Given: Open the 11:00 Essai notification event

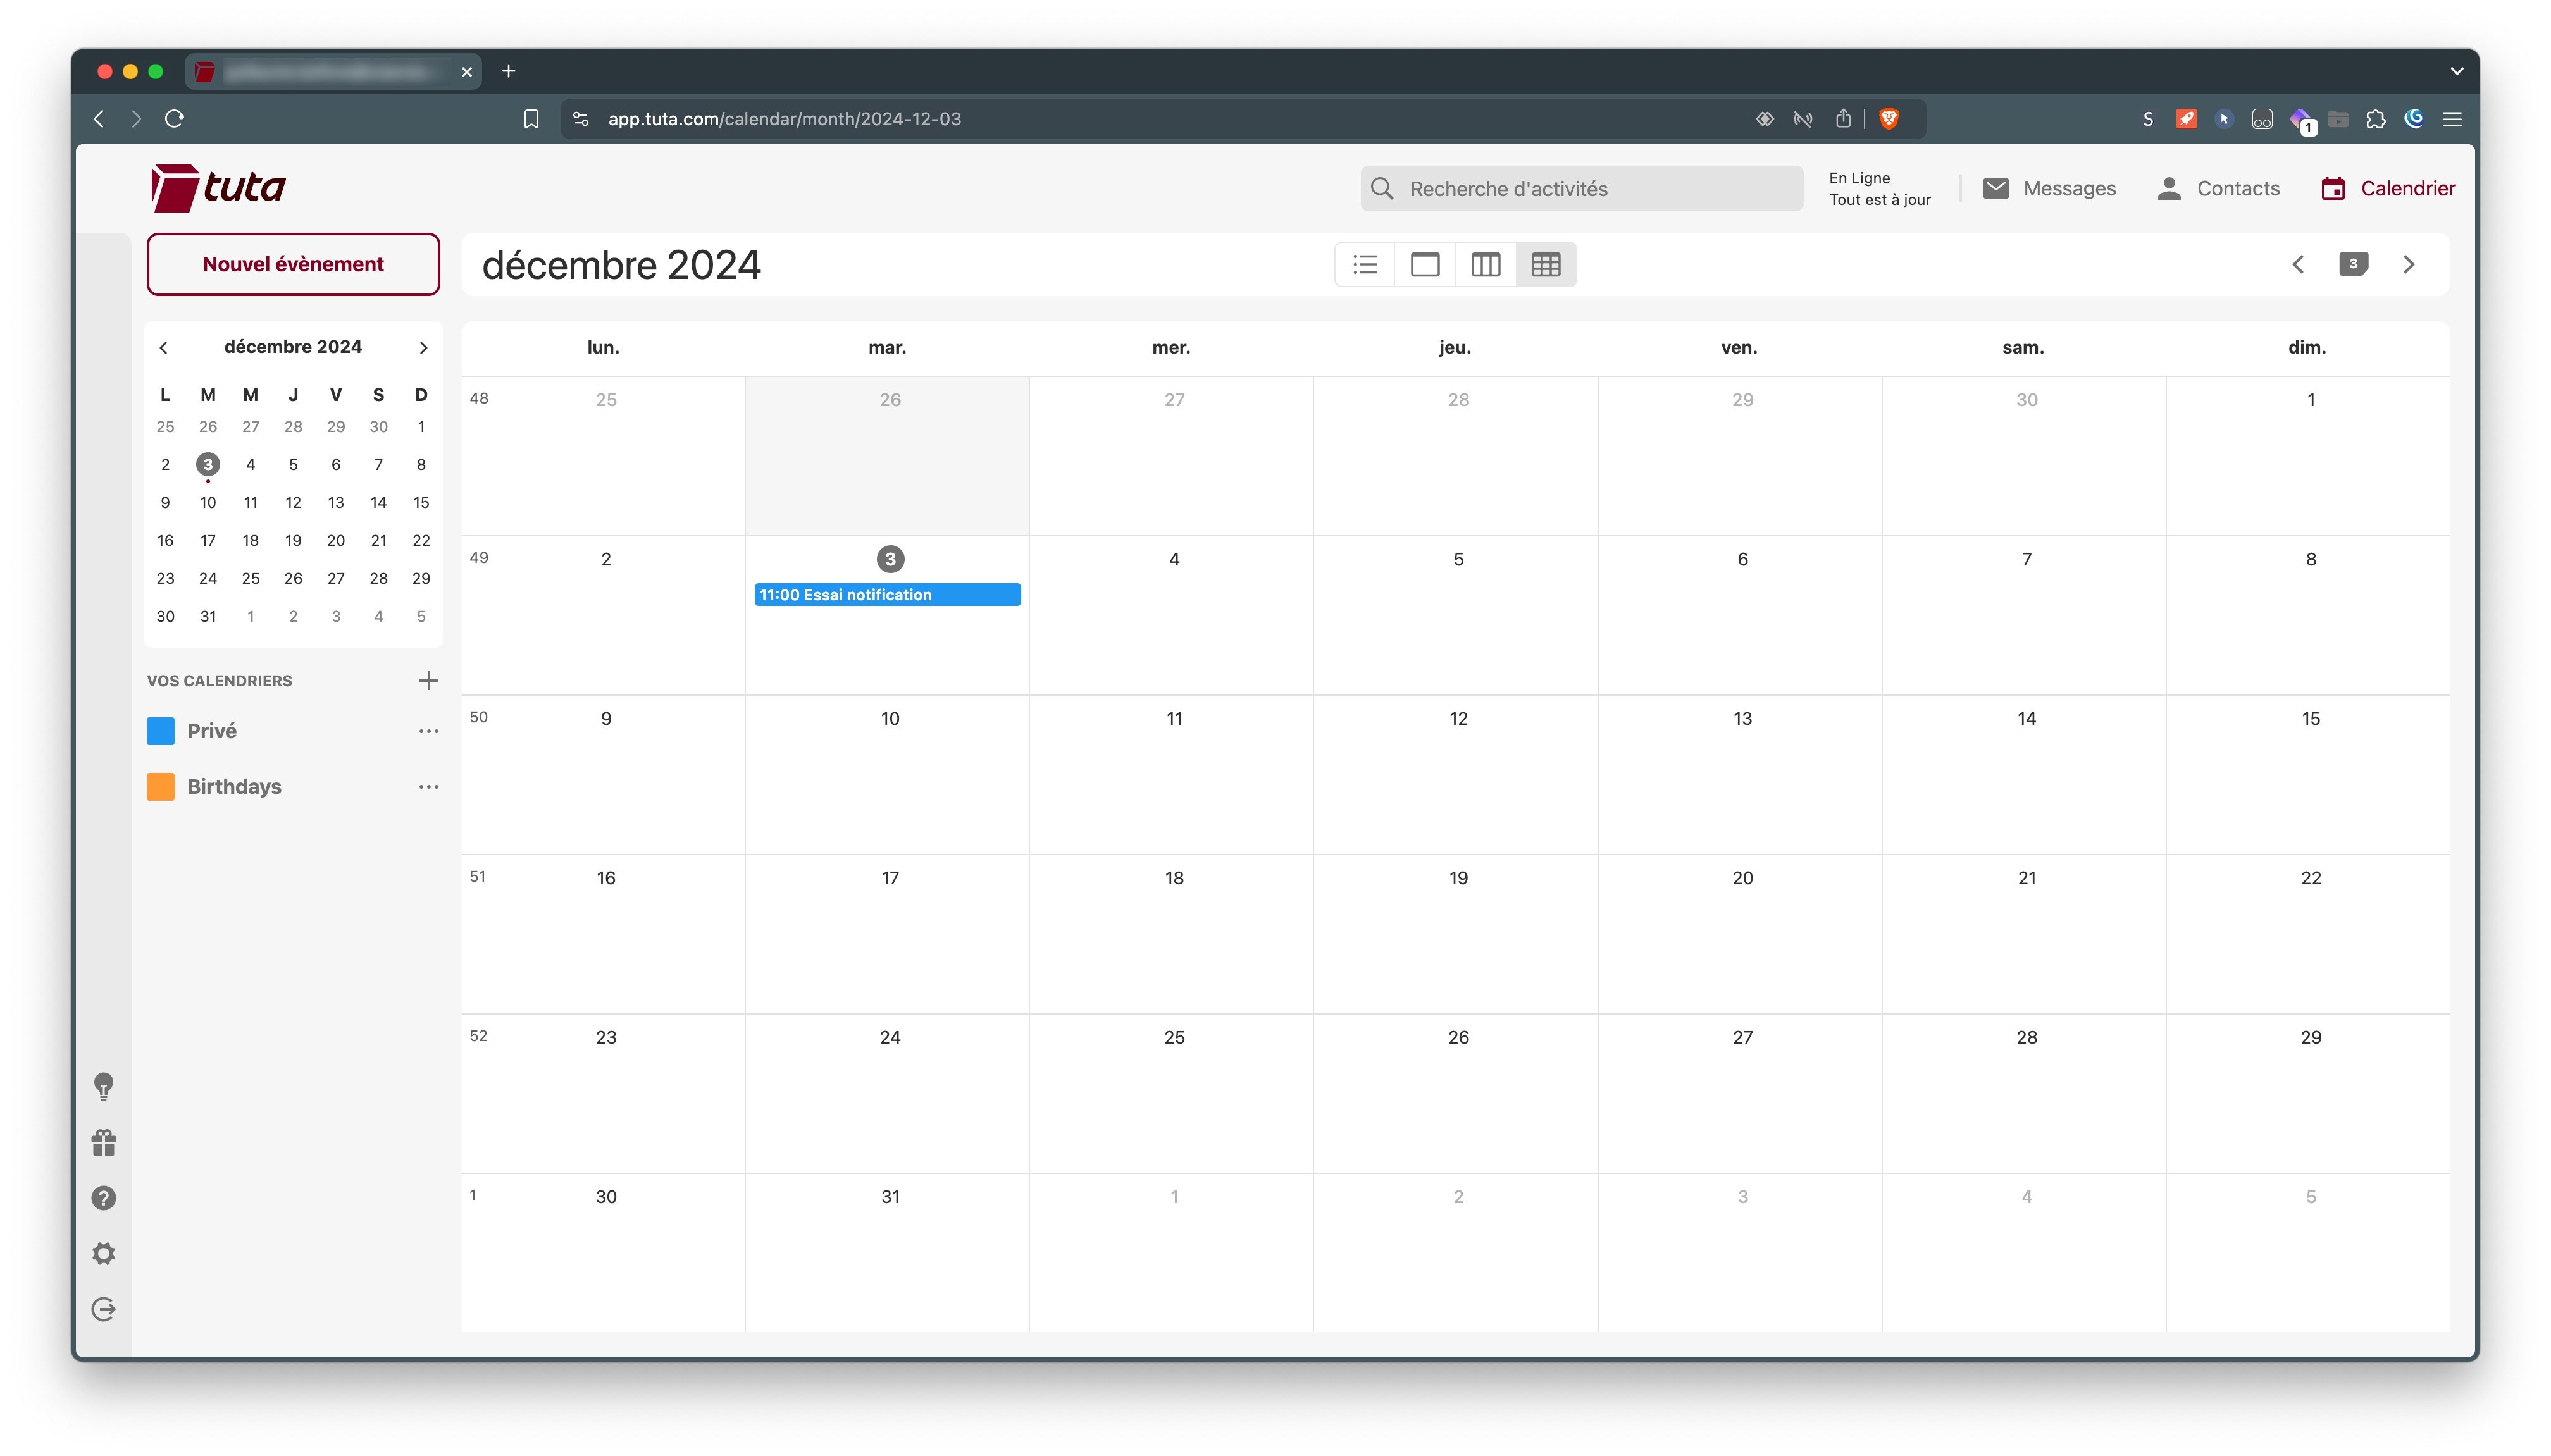Looking at the screenshot, I should [887, 595].
